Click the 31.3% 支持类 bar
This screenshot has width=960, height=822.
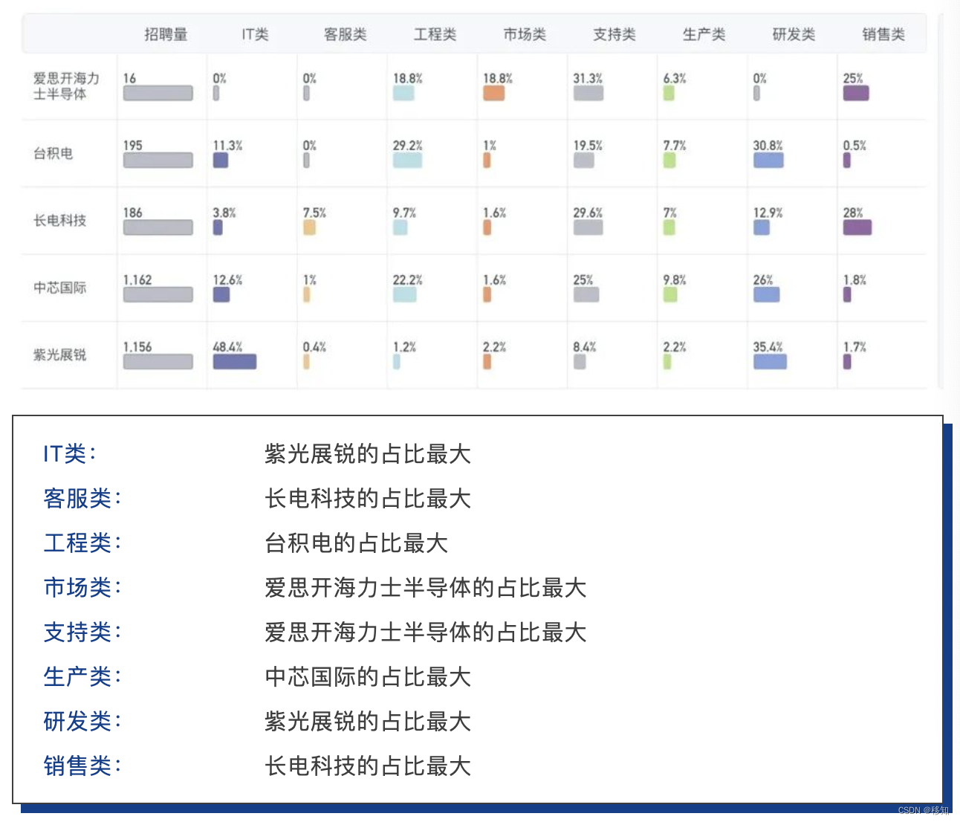coord(588,93)
